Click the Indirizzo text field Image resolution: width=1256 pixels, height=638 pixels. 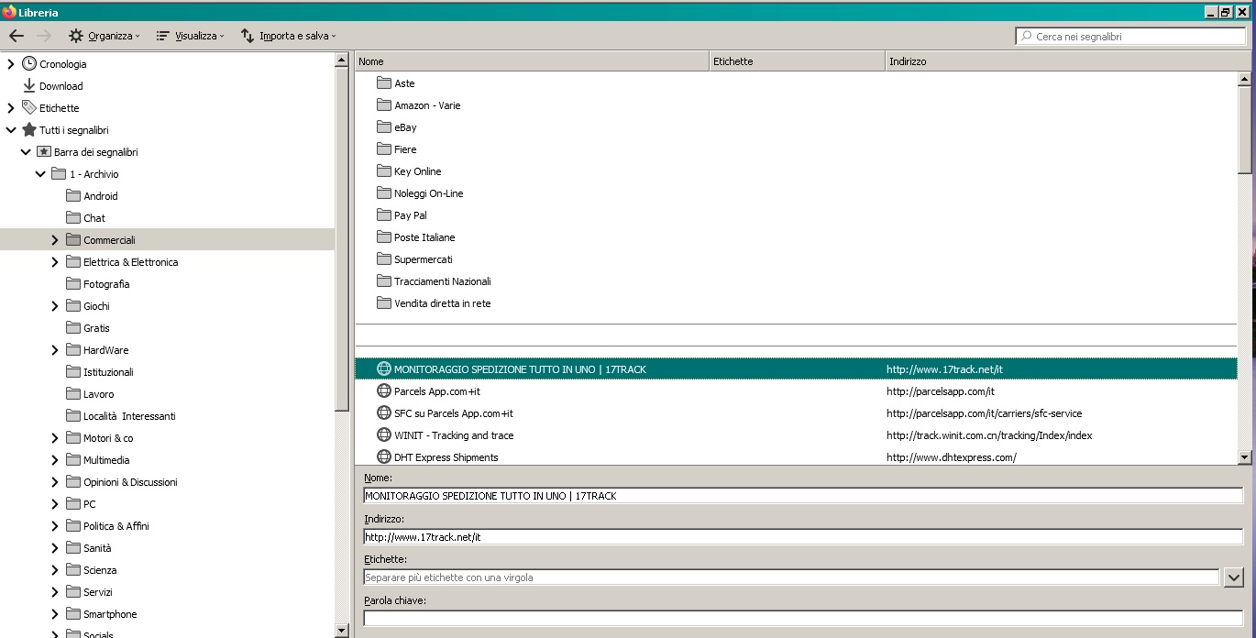803,536
